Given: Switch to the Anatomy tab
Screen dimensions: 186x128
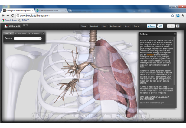Looking at the screenshot, I should point(8,34).
